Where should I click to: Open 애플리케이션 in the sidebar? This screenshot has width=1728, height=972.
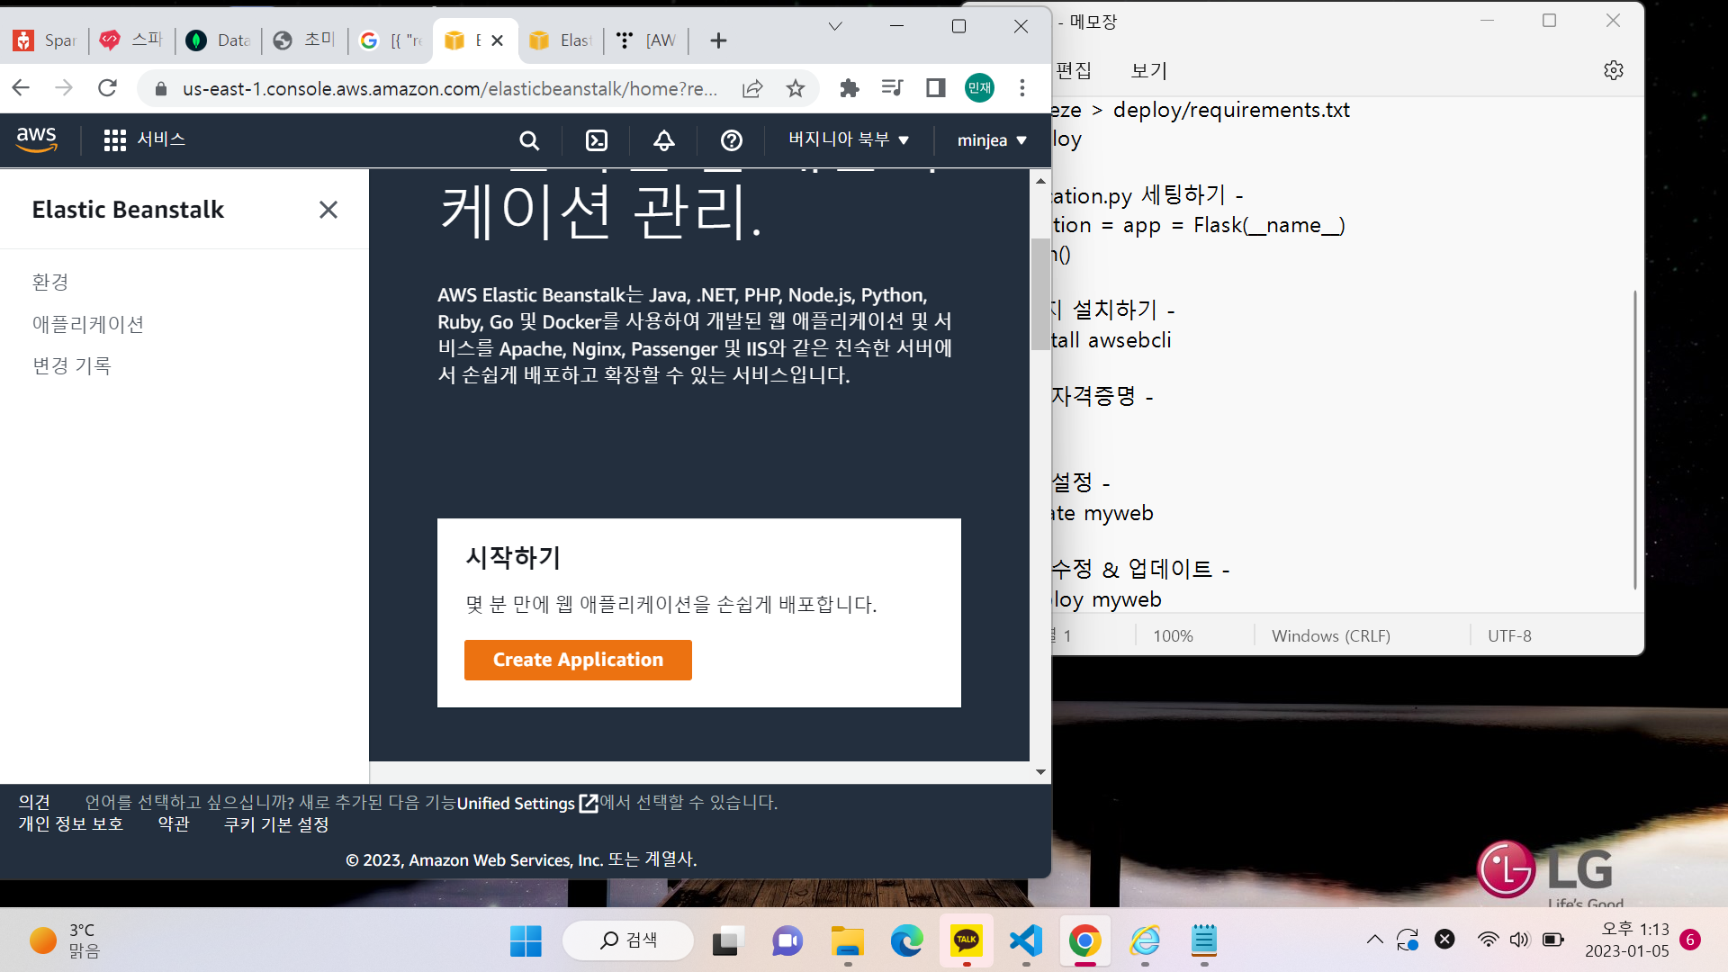pos(88,324)
